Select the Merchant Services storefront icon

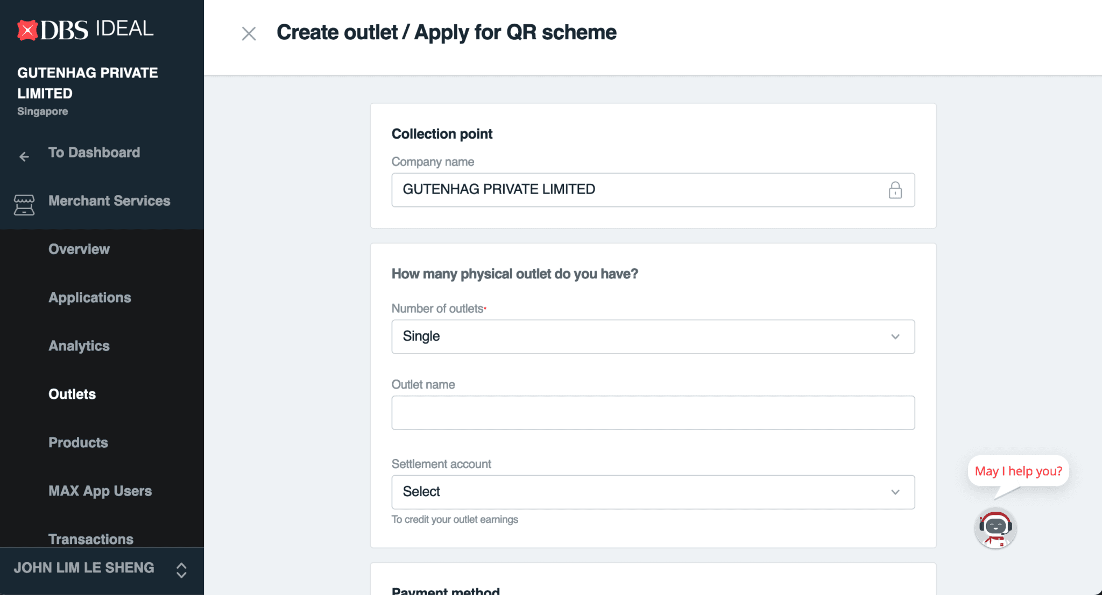click(x=24, y=205)
